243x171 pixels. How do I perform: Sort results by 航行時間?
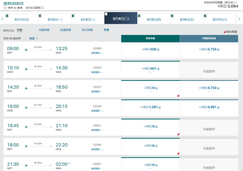click(87, 30)
